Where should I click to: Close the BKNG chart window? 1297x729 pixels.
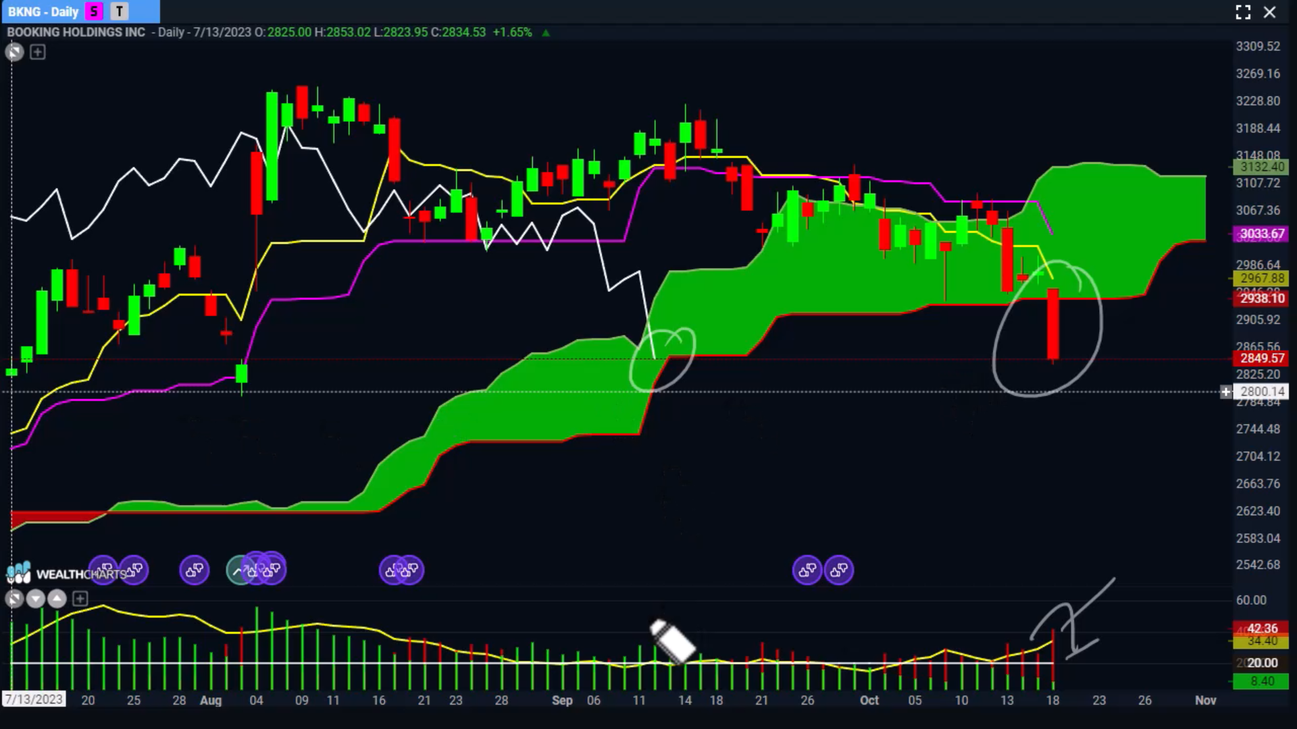pos(1270,12)
